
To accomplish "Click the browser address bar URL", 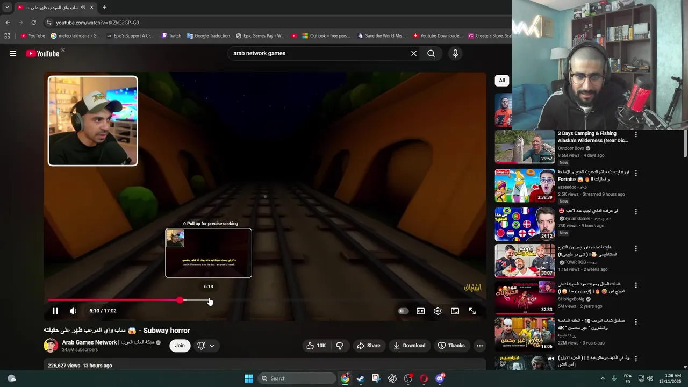I will click(97, 23).
